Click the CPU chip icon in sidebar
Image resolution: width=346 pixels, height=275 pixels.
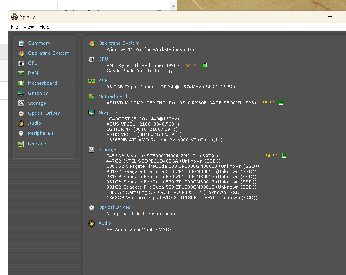tap(21, 63)
